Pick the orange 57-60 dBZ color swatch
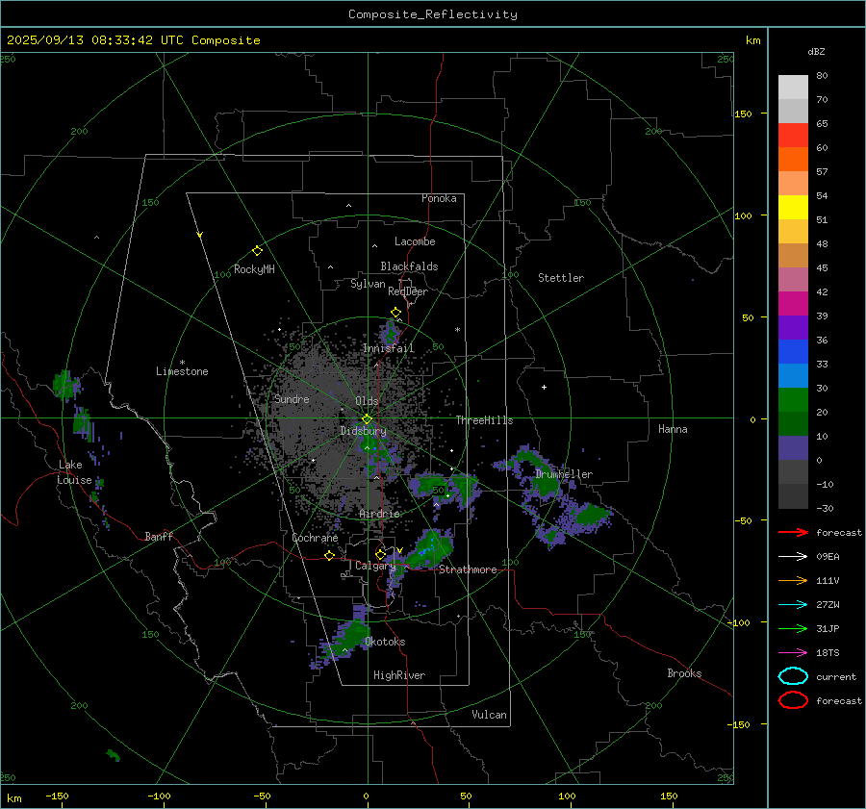866x809 pixels. pyautogui.click(x=793, y=160)
